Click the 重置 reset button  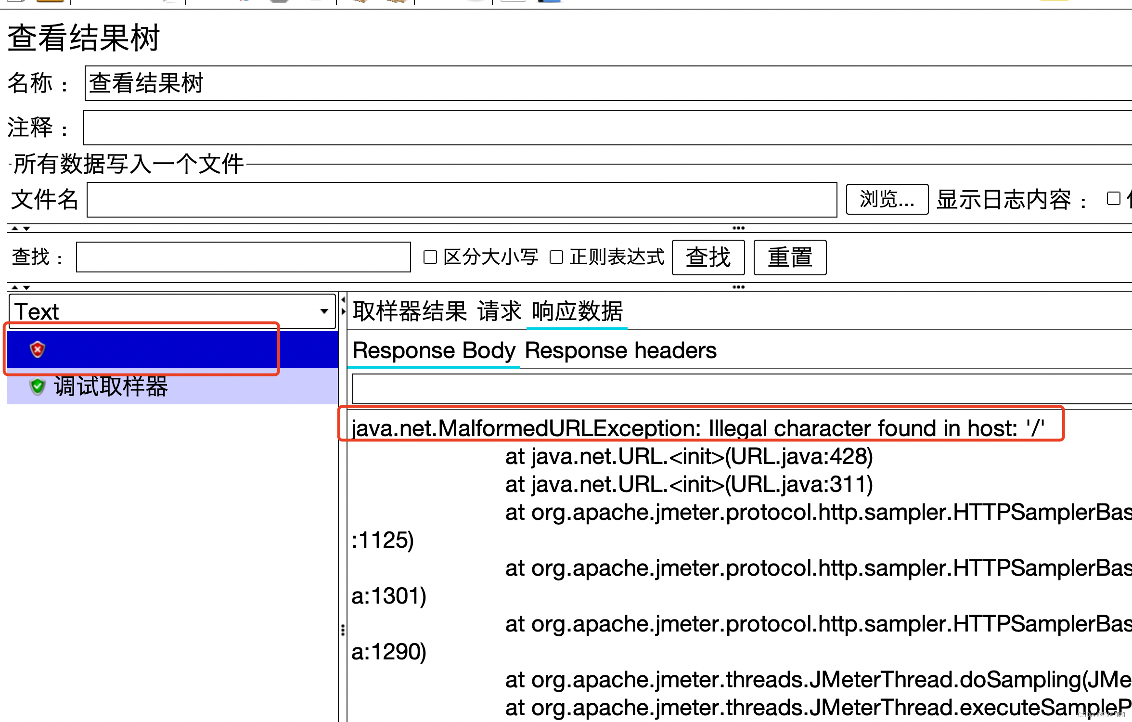[790, 258]
